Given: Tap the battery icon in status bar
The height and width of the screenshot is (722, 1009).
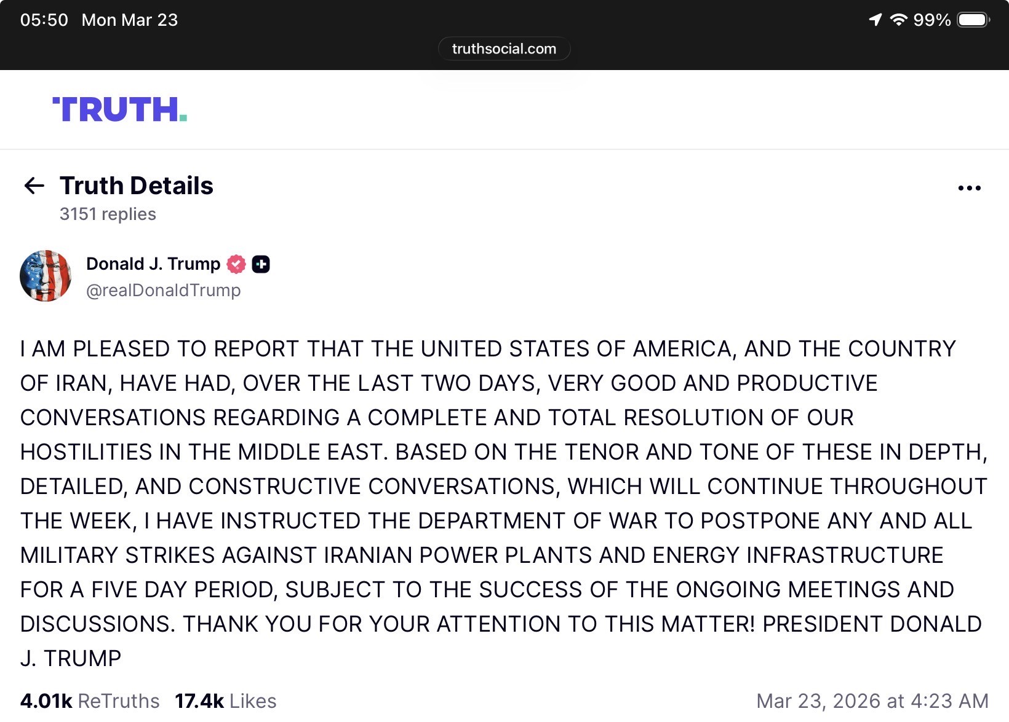Looking at the screenshot, I should pyautogui.click(x=973, y=20).
